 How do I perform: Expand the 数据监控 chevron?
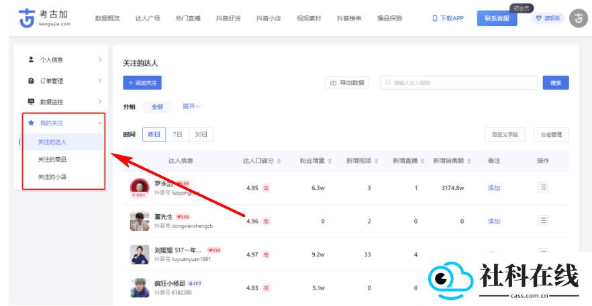click(x=100, y=101)
